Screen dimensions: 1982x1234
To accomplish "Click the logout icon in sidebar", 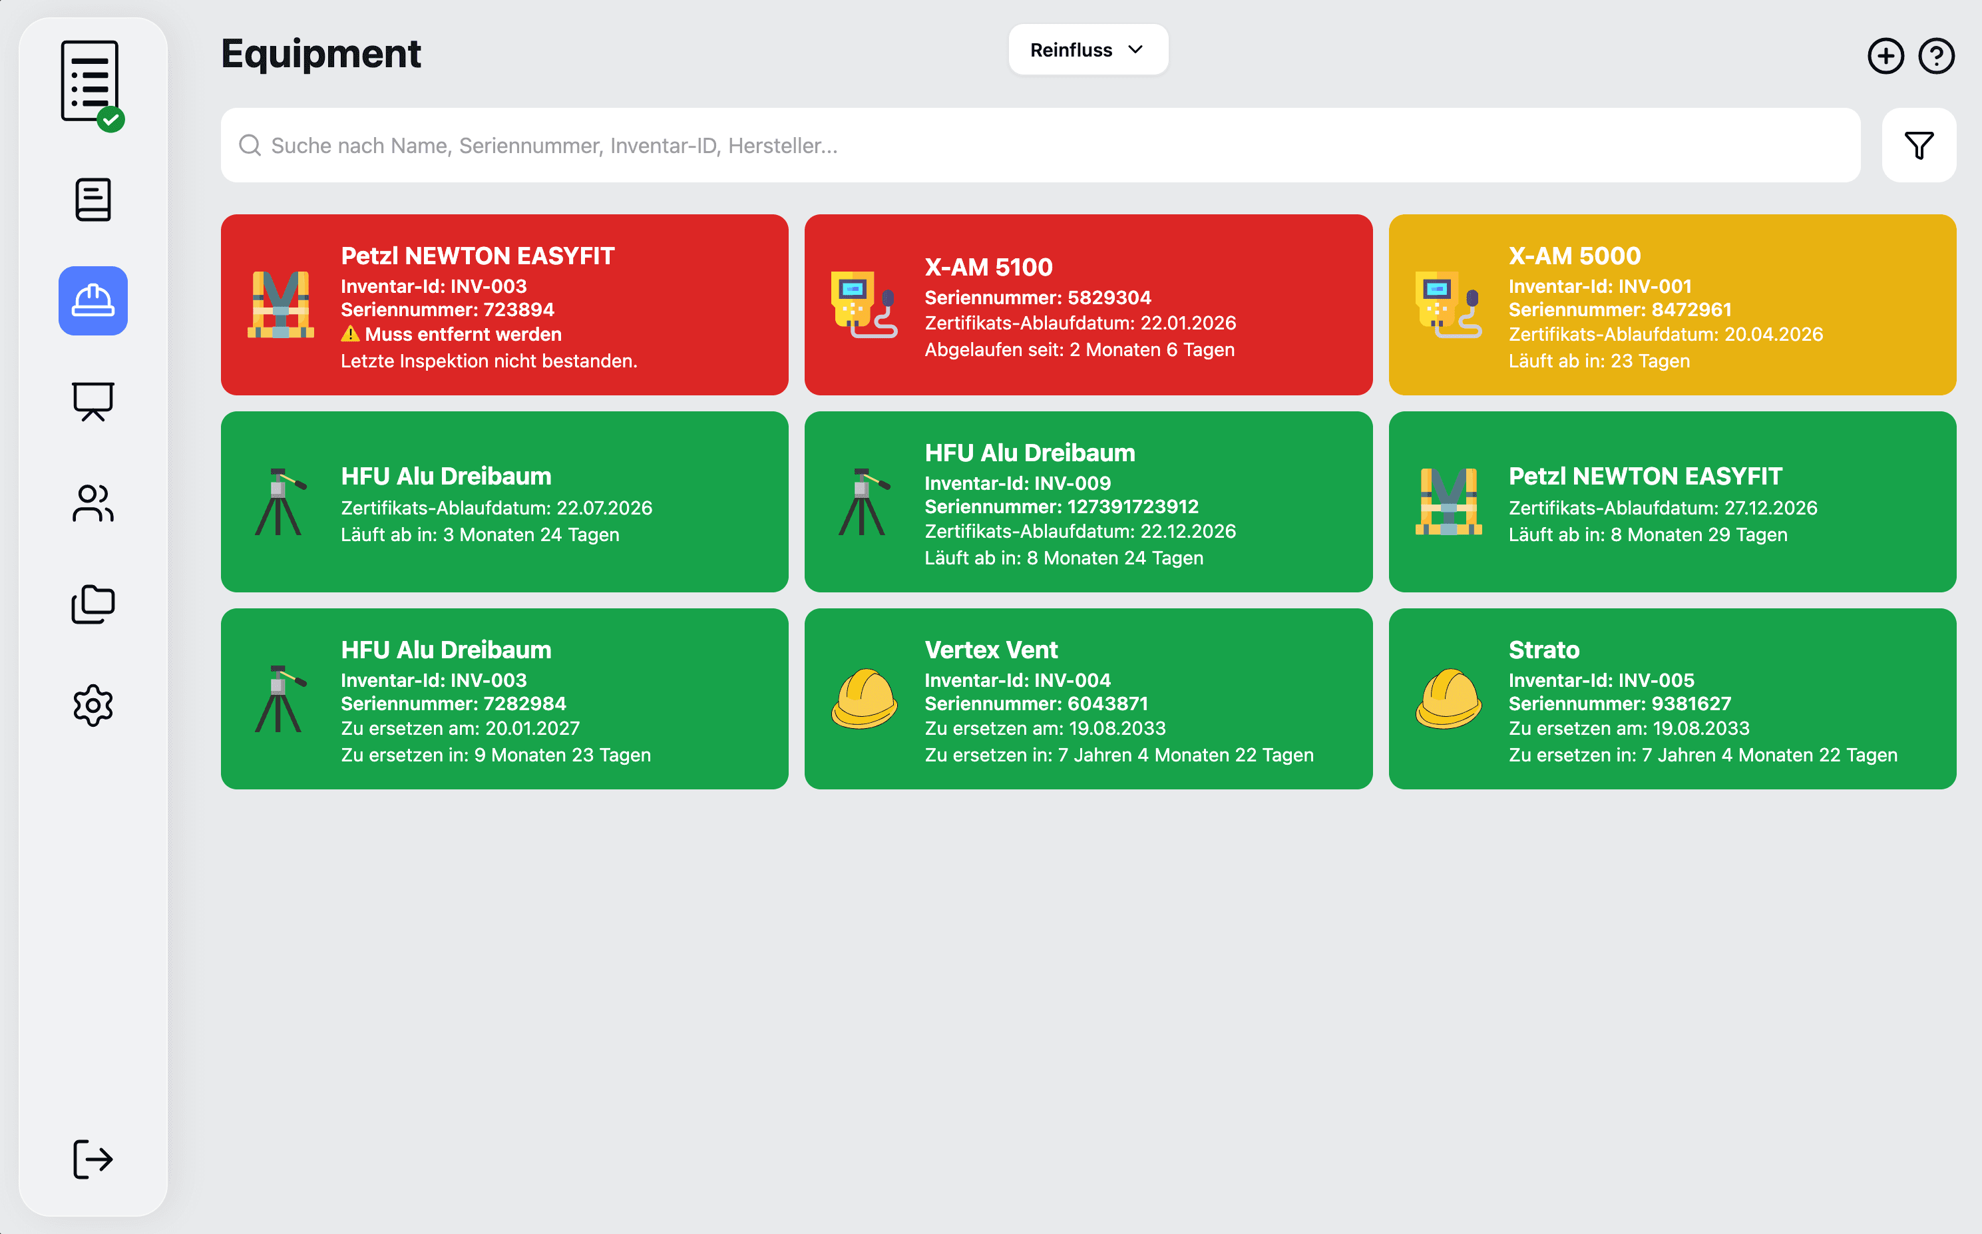I will click(93, 1159).
